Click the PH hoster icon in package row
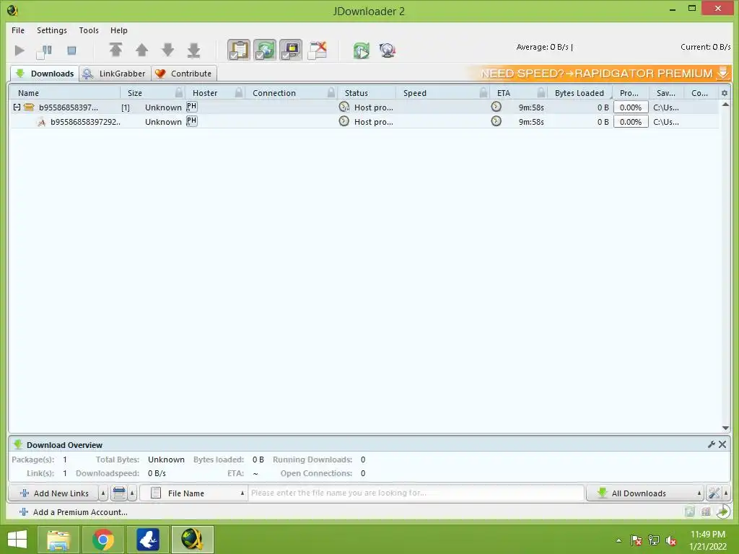The width and height of the screenshot is (739, 554). point(191,107)
